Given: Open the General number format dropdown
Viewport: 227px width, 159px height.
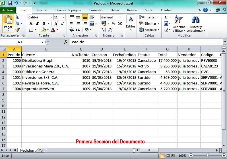Looking at the screenshot, I should [x=121, y=17].
